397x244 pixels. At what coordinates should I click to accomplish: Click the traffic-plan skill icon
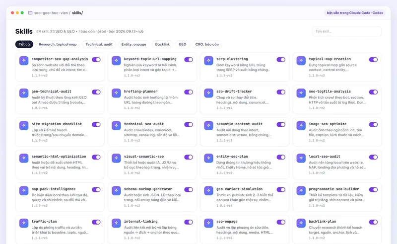coord(24,223)
